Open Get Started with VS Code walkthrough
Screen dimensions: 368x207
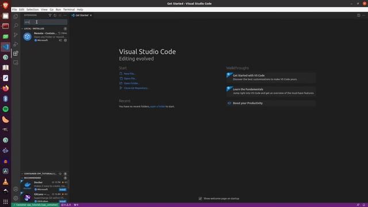(271, 78)
